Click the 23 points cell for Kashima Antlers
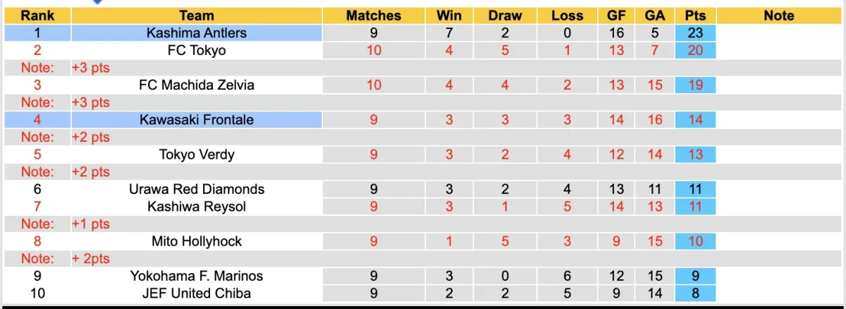This screenshot has height=309, width=846. coord(695,32)
